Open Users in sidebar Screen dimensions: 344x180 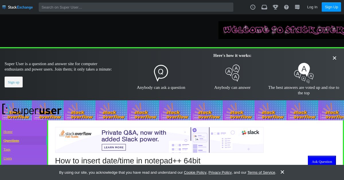[x=8, y=158]
